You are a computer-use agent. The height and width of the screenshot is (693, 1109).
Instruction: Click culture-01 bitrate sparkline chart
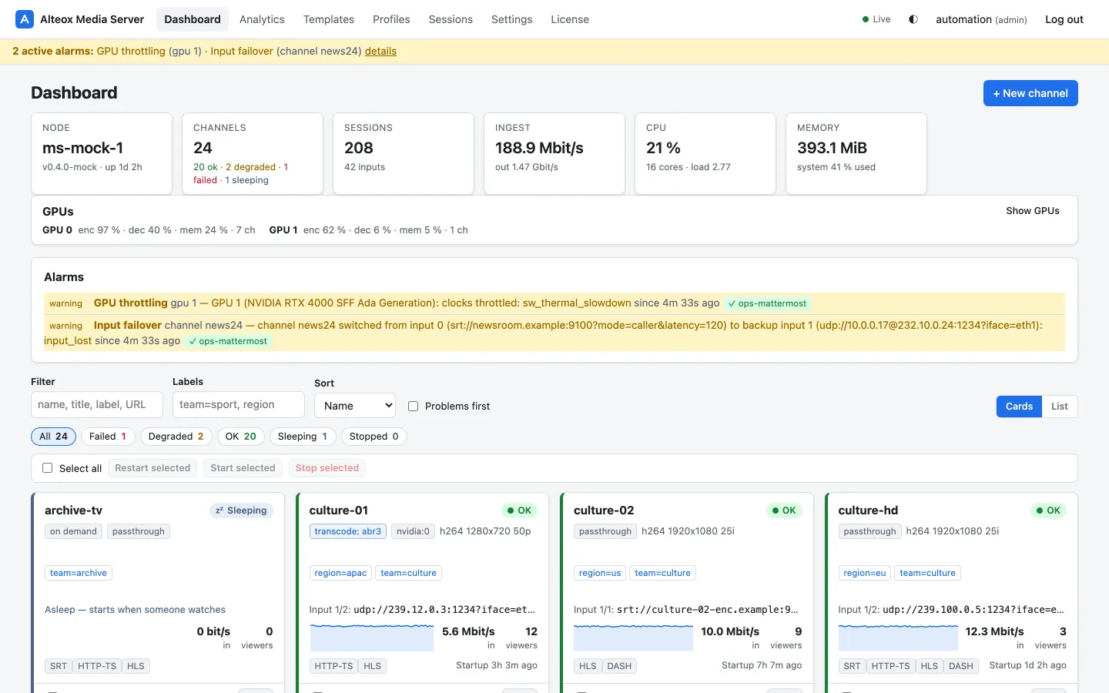[x=373, y=638]
